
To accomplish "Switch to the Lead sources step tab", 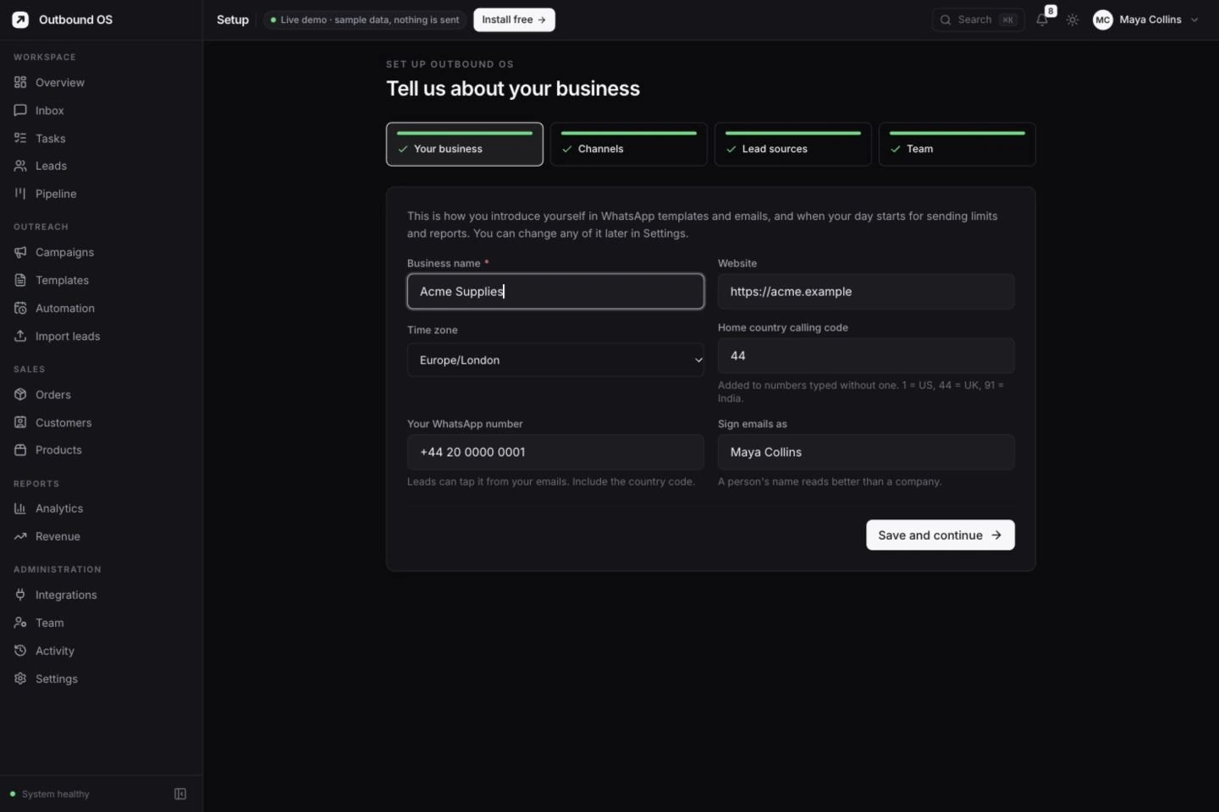I will 793,144.
